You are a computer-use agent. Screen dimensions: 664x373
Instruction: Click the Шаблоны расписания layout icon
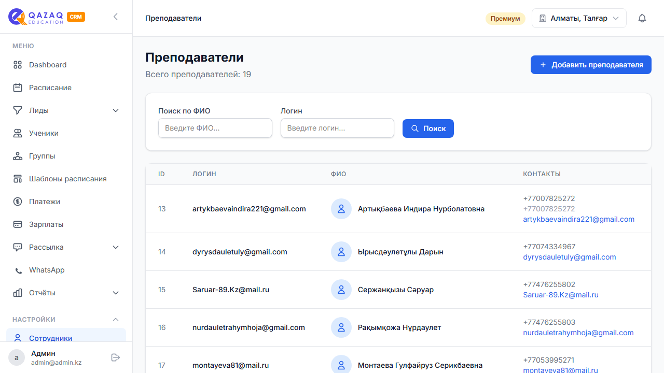(18, 179)
